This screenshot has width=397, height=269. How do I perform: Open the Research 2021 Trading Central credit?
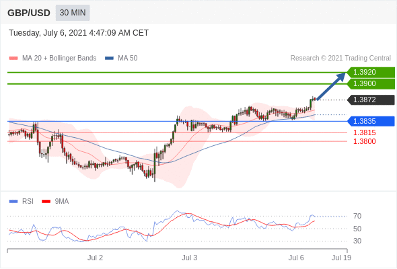340,59
